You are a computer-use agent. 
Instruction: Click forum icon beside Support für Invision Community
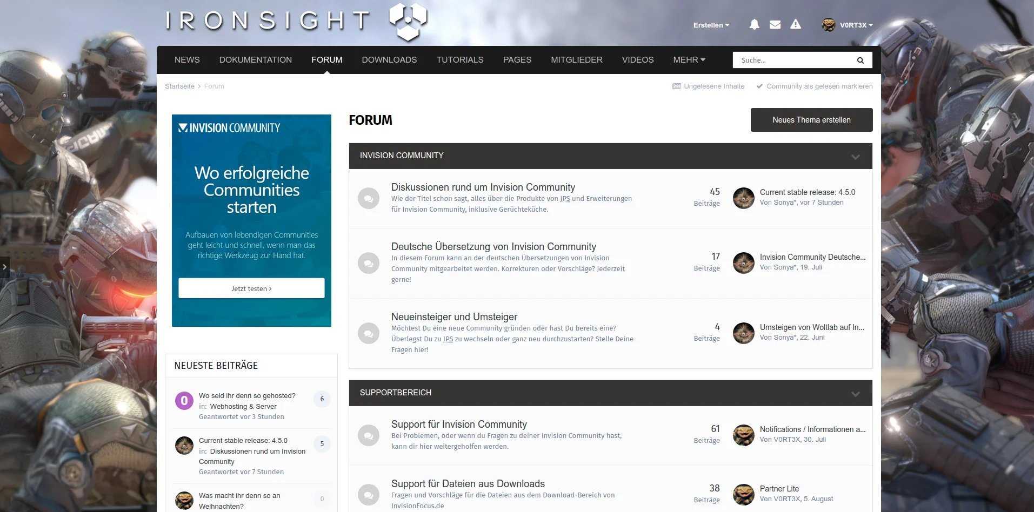pos(369,435)
